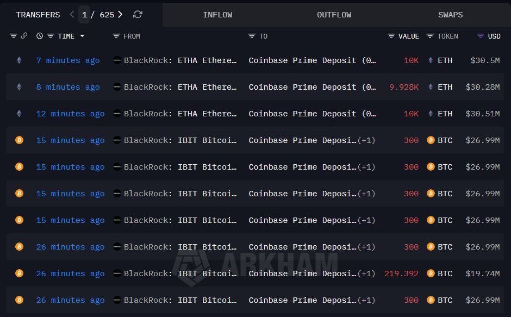This screenshot has width=511, height=317.
Task: Click the BlackRock entity logo next to IBIT Bitcoin
Action: coord(117,140)
